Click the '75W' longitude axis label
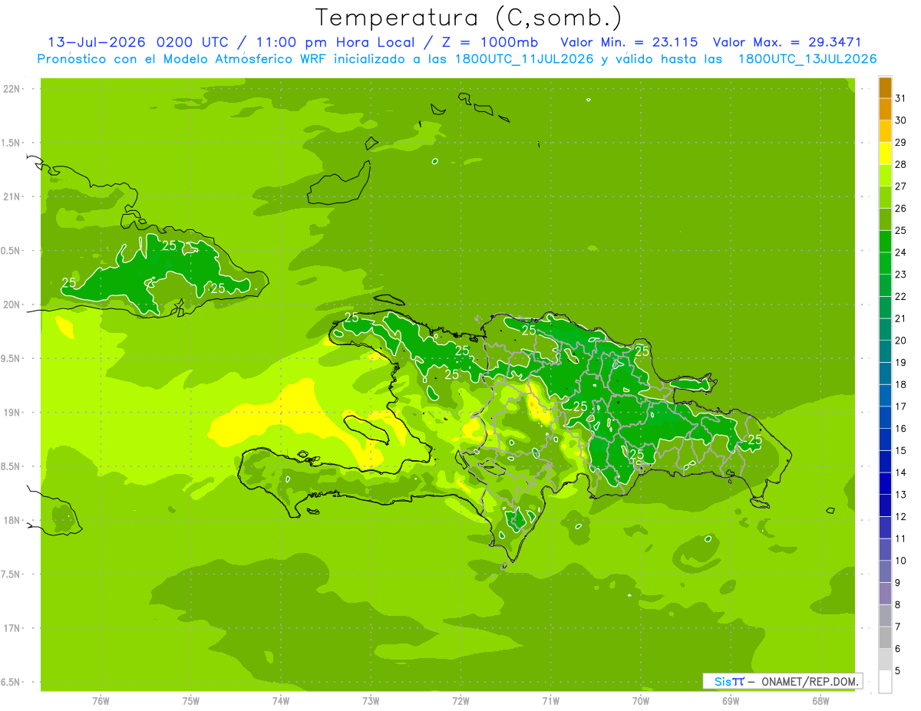 pyautogui.click(x=191, y=701)
